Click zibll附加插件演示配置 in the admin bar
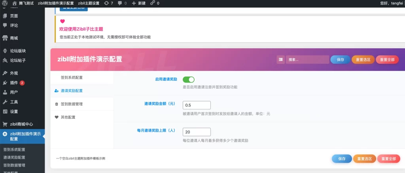This screenshot has width=405, height=173. [55, 3]
